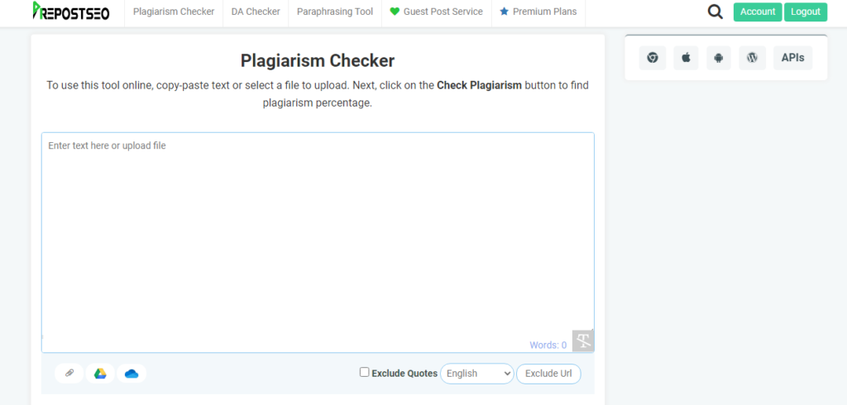Attach a file with the paperclip icon
The width and height of the screenshot is (847, 405).
(x=69, y=374)
